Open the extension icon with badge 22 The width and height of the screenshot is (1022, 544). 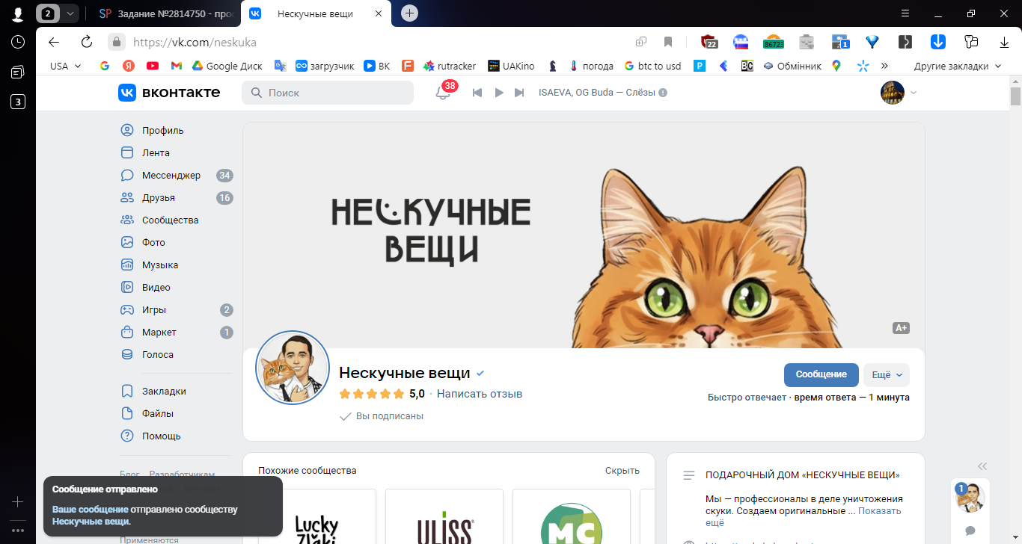[709, 42]
